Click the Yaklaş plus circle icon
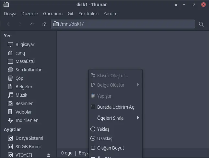Image resolution: width=209 pixels, height=158 pixels. (x=93, y=129)
